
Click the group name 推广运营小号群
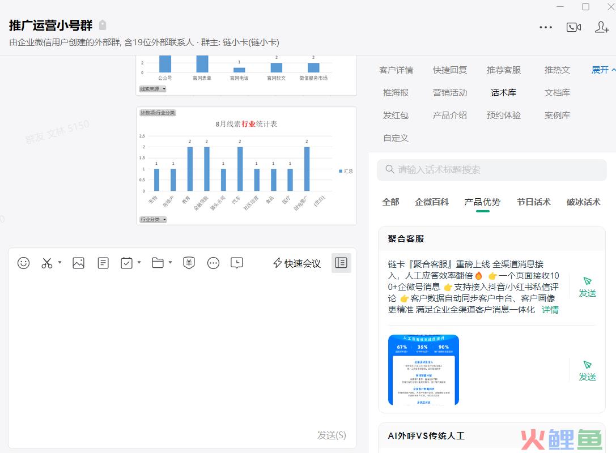pos(50,25)
